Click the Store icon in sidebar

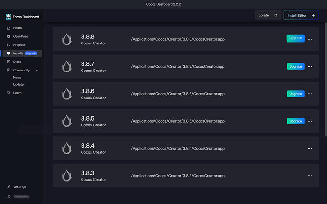coord(9,62)
